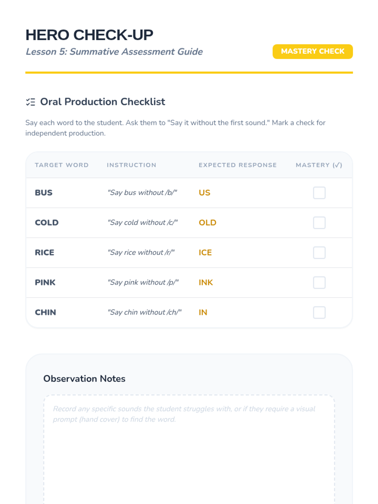This screenshot has height=504, width=378.
Task: Select the Lesson 5 Summative Assessment Guide subtitle
Action: coord(114,52)
